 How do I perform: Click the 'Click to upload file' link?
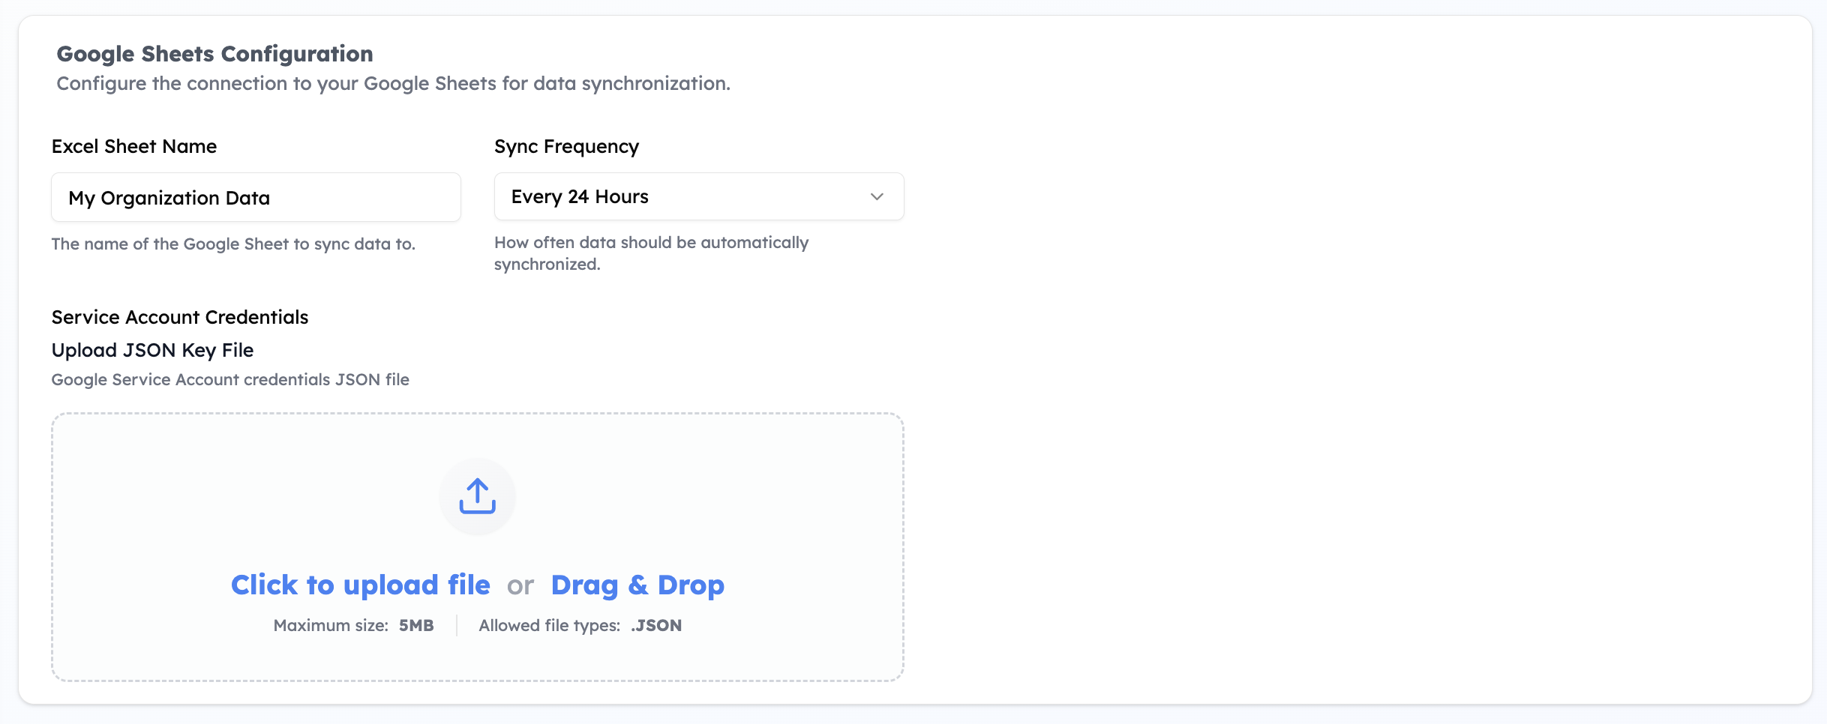pyautogui.click(x=360, y=585)
